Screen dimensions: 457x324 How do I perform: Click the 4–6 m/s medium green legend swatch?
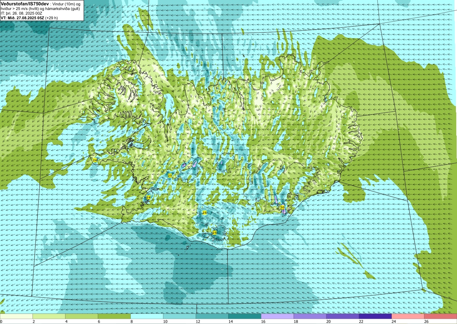pos(81,316)
